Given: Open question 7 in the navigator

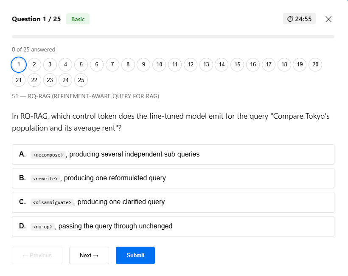Looking at the screenshot, I should point(112,65).
